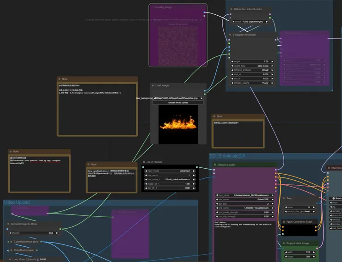Click the Efficient Loader node collapse icon
Screen dimensions: 342x262
tap(215, 165)
